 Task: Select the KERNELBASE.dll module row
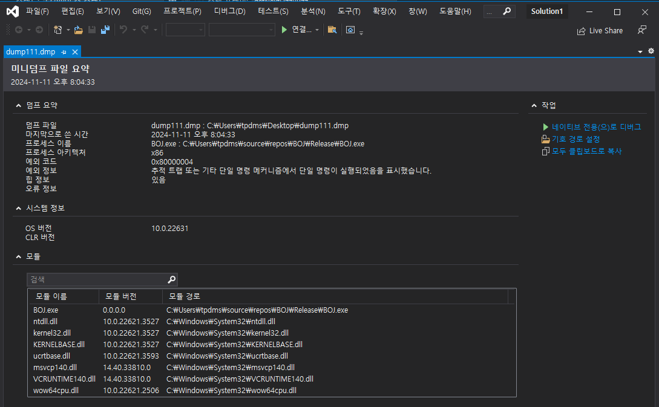272,345
